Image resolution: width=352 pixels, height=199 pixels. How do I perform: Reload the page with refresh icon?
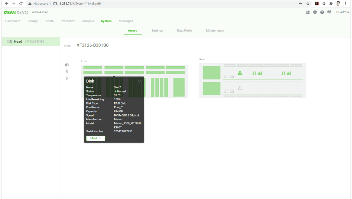(x=21, y=4)
